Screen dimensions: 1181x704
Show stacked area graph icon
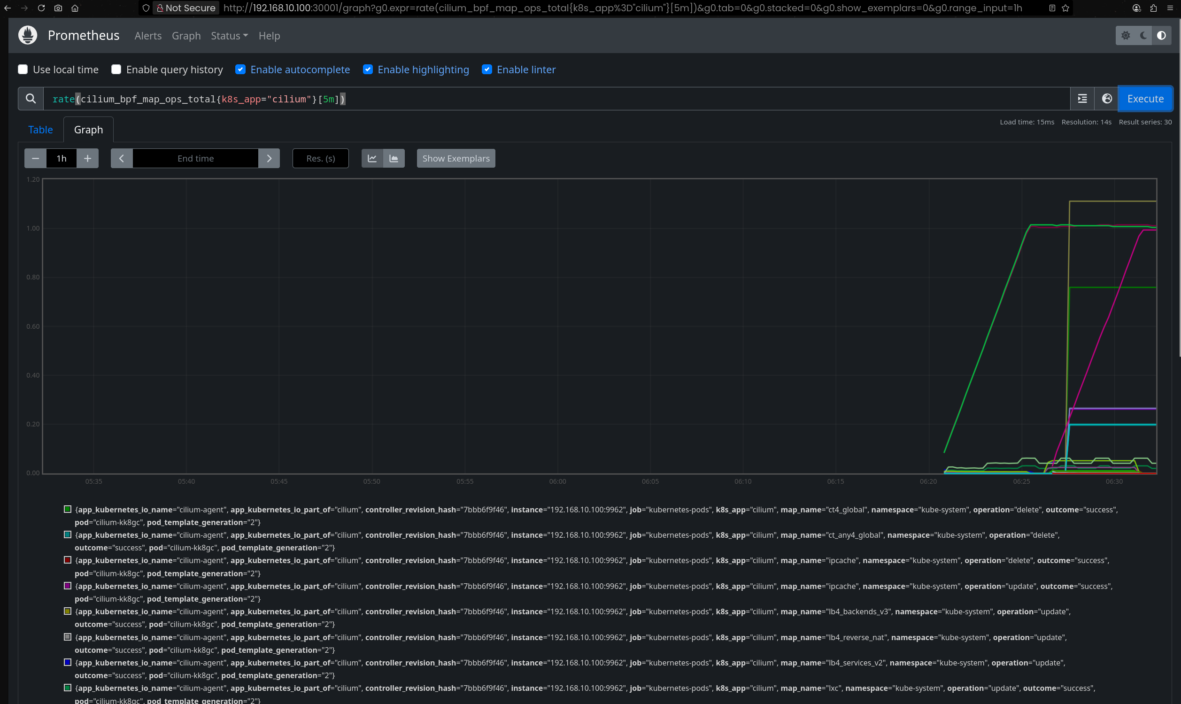click(x=394, y=158)
